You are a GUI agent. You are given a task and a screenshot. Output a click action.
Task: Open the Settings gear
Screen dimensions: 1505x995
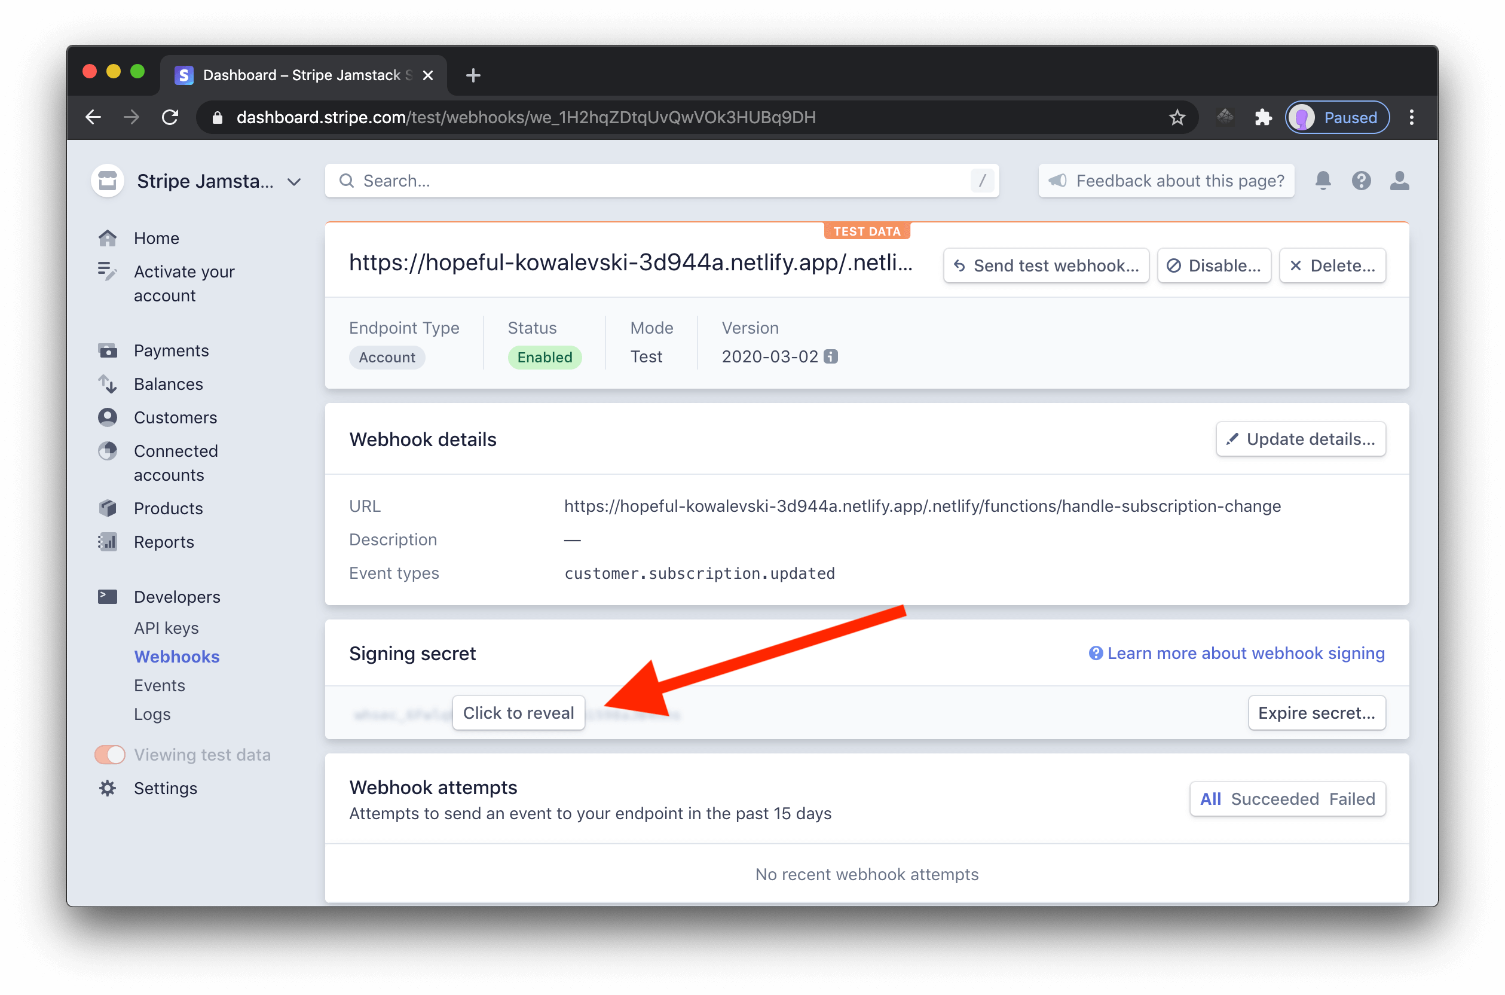pyautogui.click(x=107, y=788)
